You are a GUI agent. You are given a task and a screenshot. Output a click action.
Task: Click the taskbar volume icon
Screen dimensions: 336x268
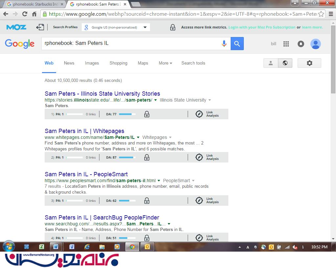coord(295,247)
